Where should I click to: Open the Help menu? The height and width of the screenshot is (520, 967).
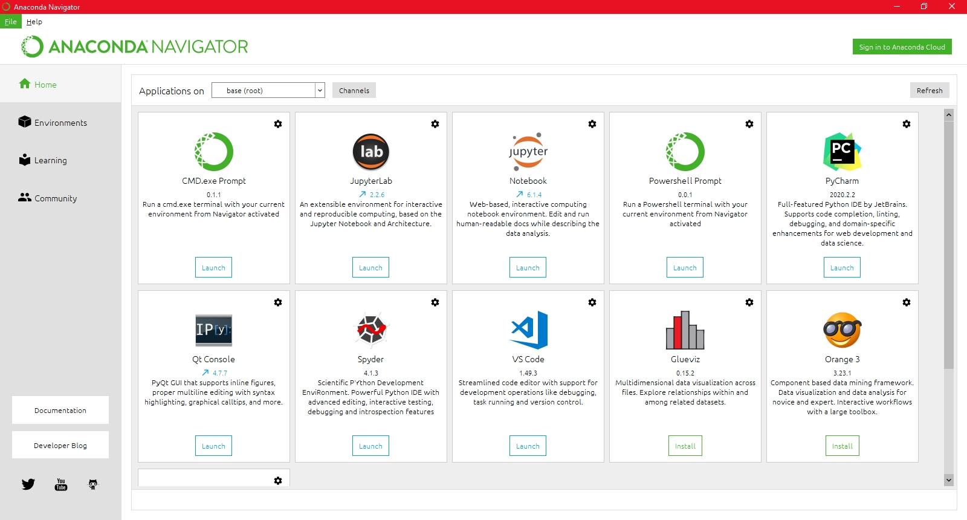coord(34,22)
